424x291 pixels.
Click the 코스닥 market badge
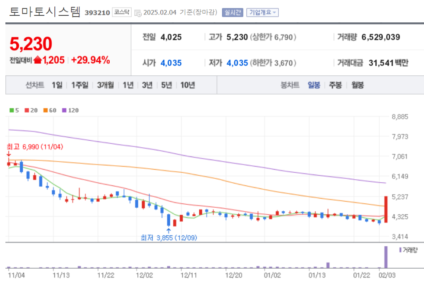pos(122,12)
